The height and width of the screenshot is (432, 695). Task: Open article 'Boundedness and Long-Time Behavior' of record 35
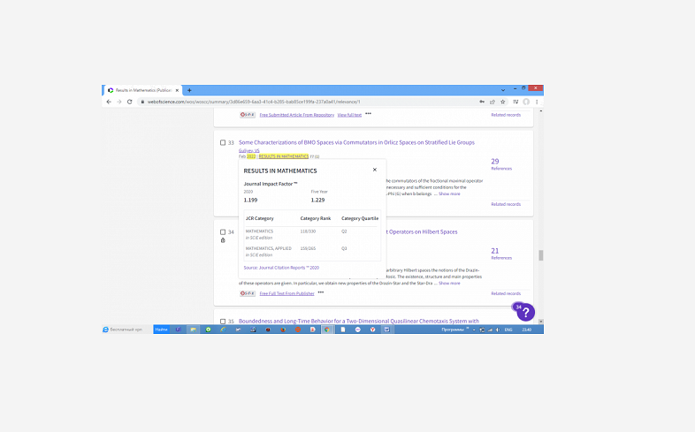[359, 322]
